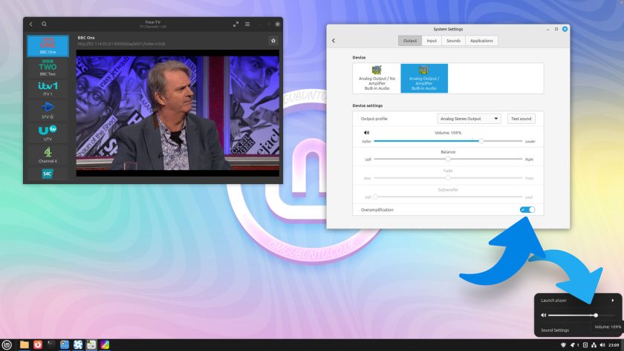Select Analog Output / Amplifier device
Image resolution: width=624 pixels, height=351 pixels.
click(424, 79)
